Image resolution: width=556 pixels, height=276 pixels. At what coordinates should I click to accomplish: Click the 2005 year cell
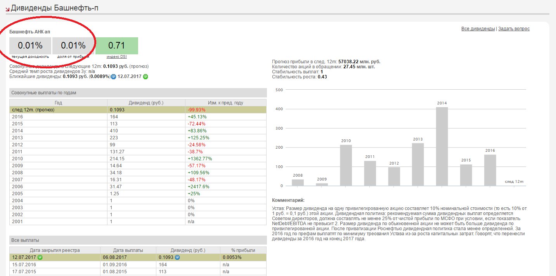pyautogui.click(x=58, y=194)
